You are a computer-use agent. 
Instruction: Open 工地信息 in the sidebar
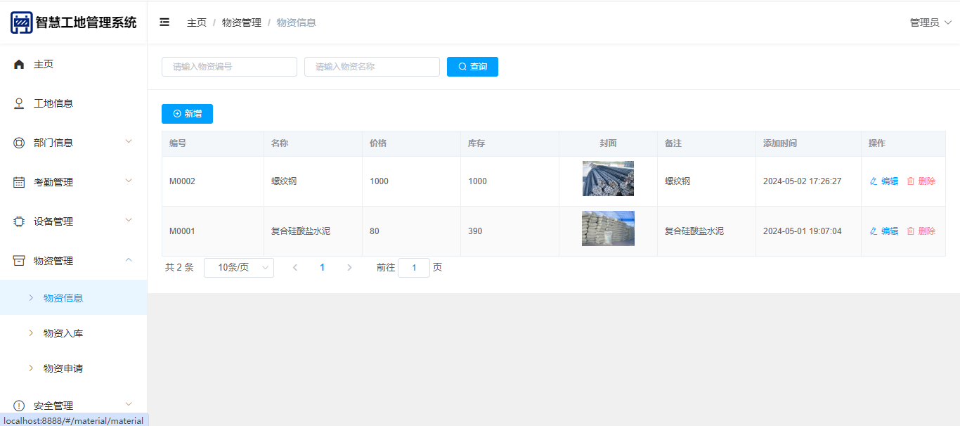[53, 103]
